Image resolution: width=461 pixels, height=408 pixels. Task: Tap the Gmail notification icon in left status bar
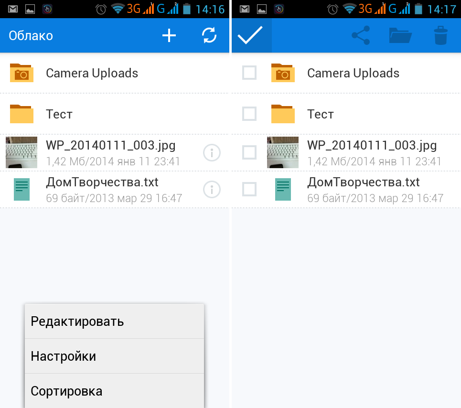coord(13,9)
